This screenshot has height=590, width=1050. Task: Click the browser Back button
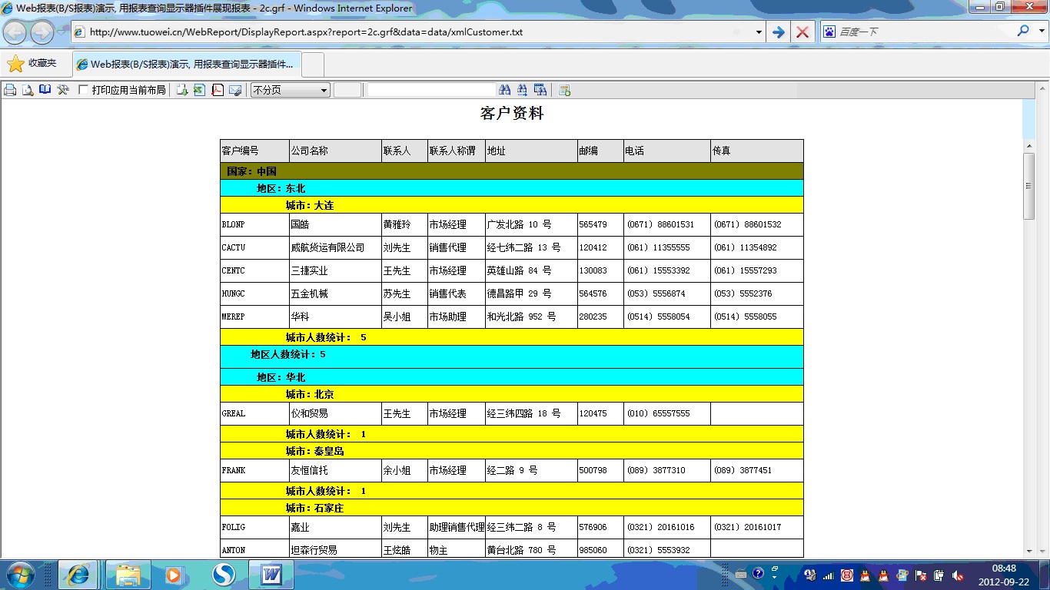point(15,32)
